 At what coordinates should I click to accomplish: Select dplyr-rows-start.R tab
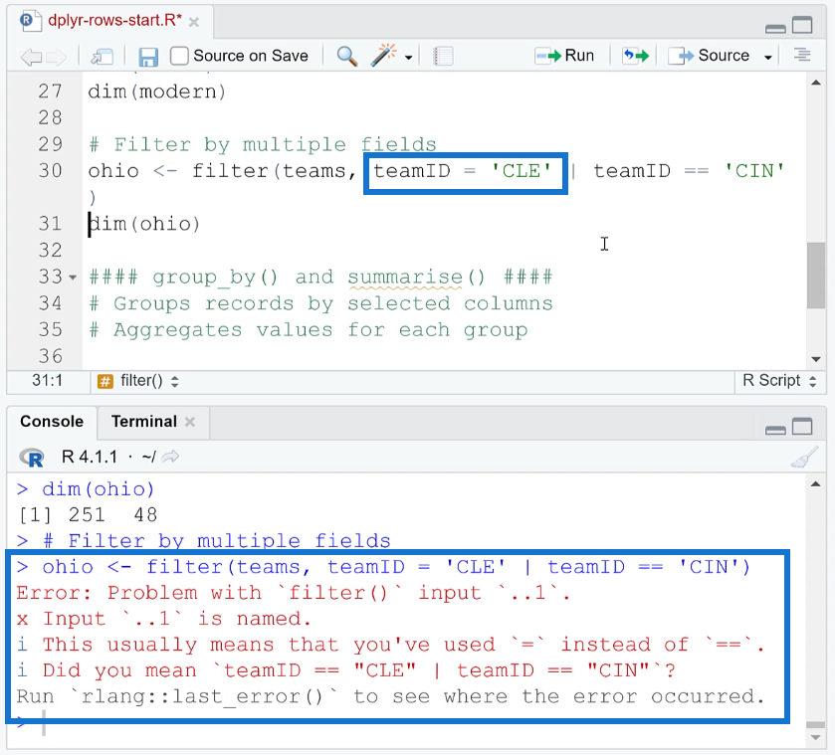[109, 21]
